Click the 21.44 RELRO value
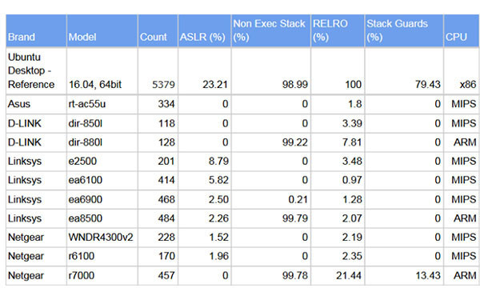This screenshot has width=480, height=300. click(x=349, y=275)
